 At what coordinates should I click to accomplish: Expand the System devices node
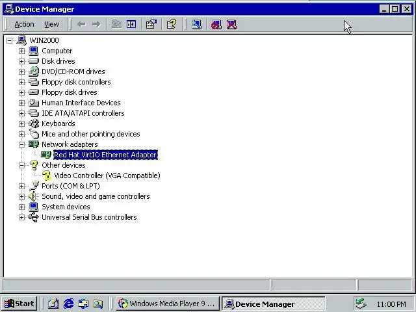(21, 207)
